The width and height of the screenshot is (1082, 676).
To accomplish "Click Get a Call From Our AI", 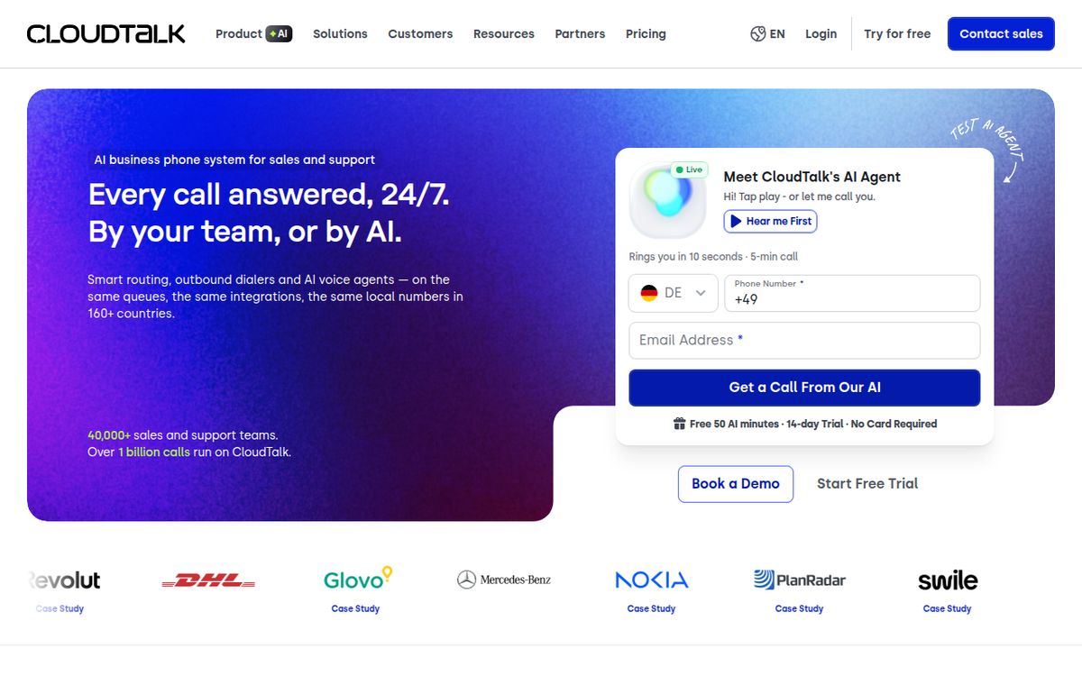I will tap(804, 388).
